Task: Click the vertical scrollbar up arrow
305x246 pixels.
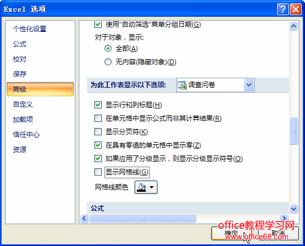Action: [293, 26]
